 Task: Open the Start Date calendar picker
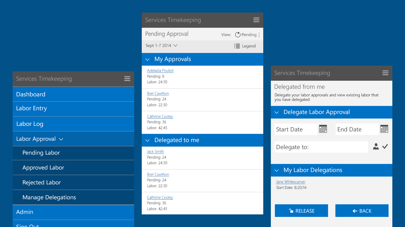(323, 129)
